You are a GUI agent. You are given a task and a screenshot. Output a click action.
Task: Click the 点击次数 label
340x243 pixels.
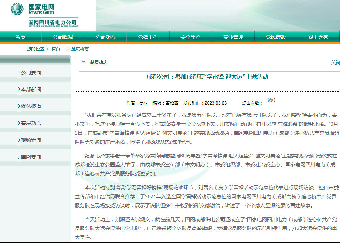[x=252, y=103]
